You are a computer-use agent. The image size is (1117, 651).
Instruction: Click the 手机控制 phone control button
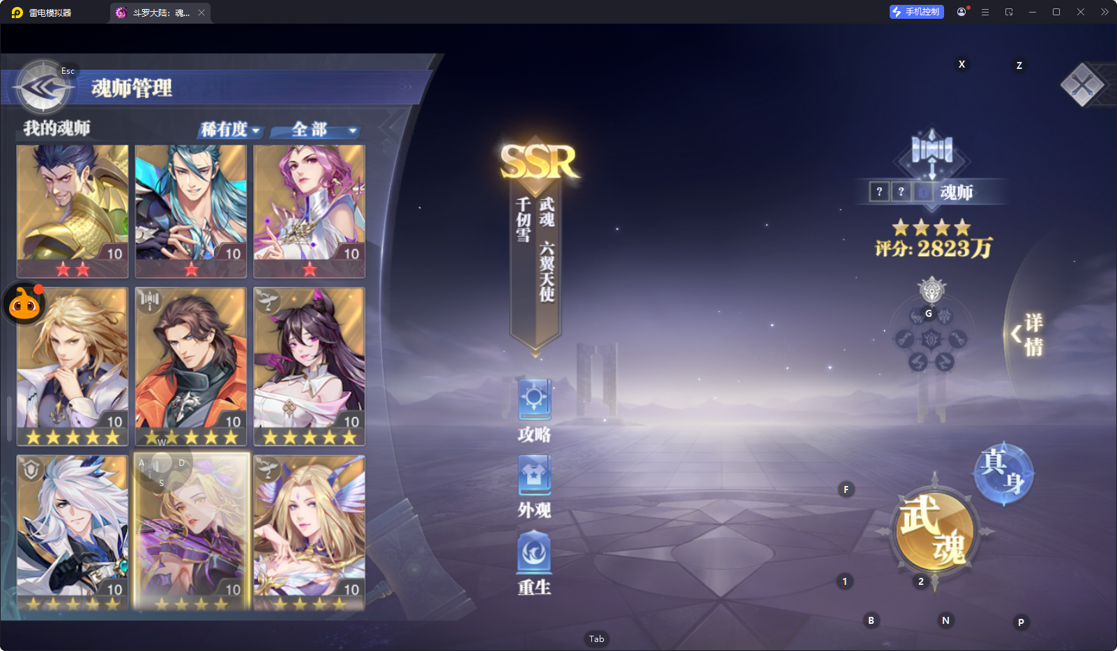tap(917, 12)
